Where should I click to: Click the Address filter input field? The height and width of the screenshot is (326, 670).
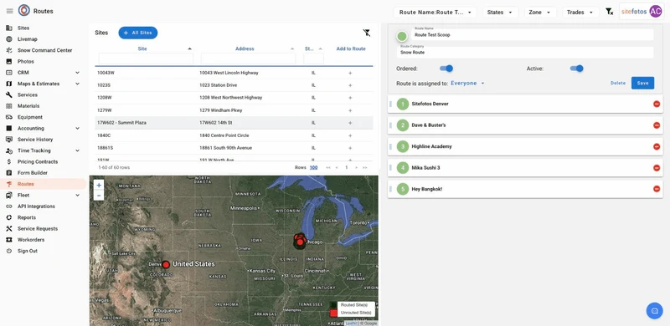(x=248, y=59)
